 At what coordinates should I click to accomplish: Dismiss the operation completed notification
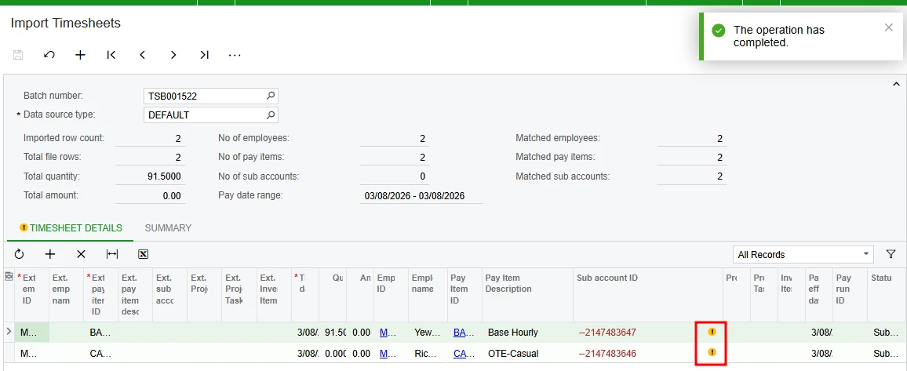(x=888, y=27)
